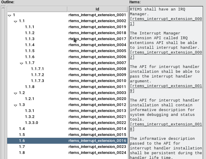
Task: Click Id cell rtems_interrupt_extension_0009
Action: click(x=97, y=75)
